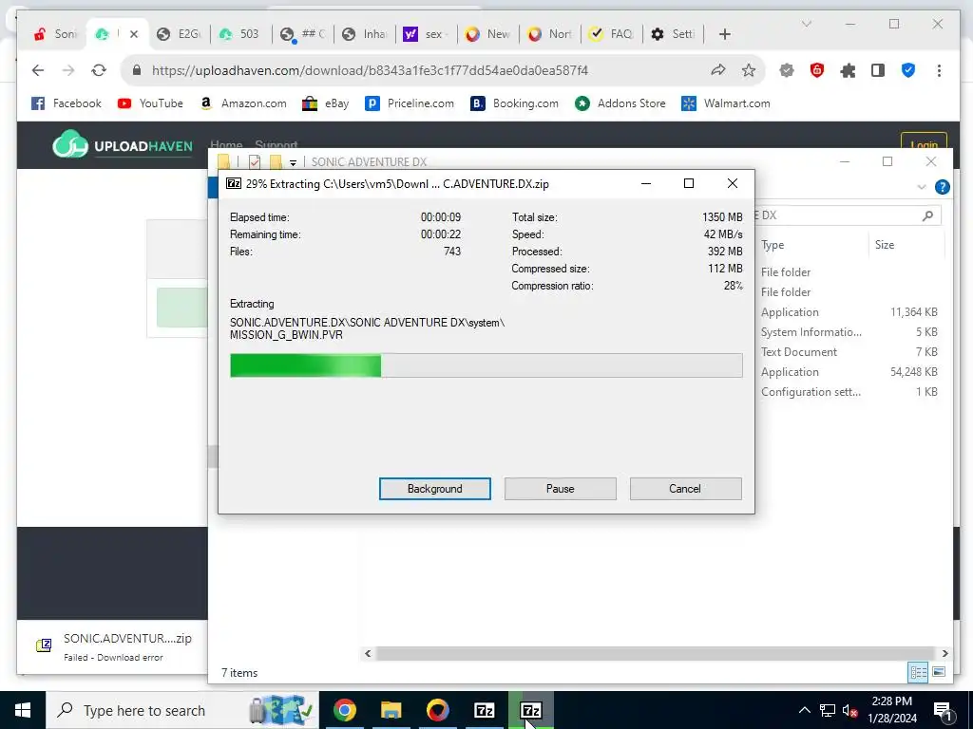Open Explorer quick access toolbar dropdown
The width and height of the screenshot is (973, 729).
(293, 163)
